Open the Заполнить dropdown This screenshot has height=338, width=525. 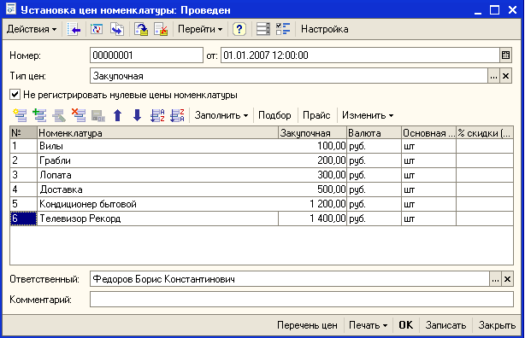point(221,115)
